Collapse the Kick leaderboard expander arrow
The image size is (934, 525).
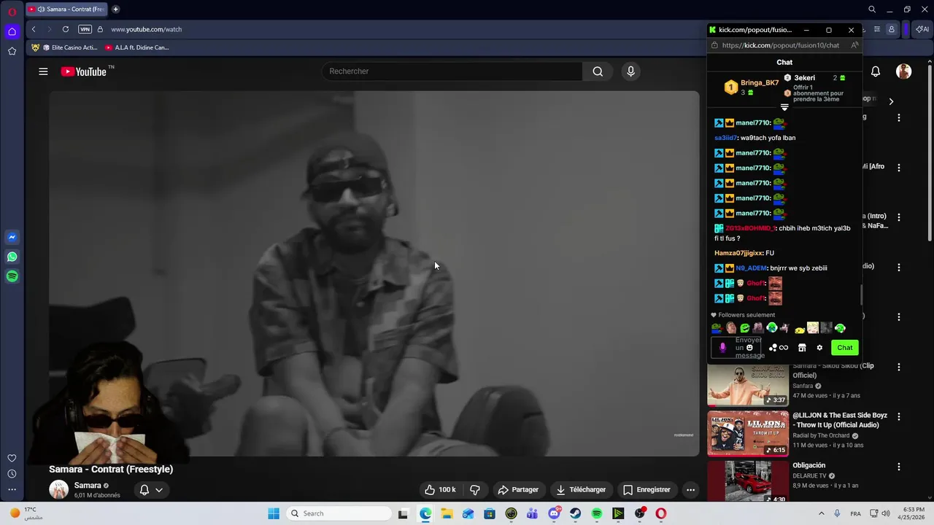(x=784, y=107)
